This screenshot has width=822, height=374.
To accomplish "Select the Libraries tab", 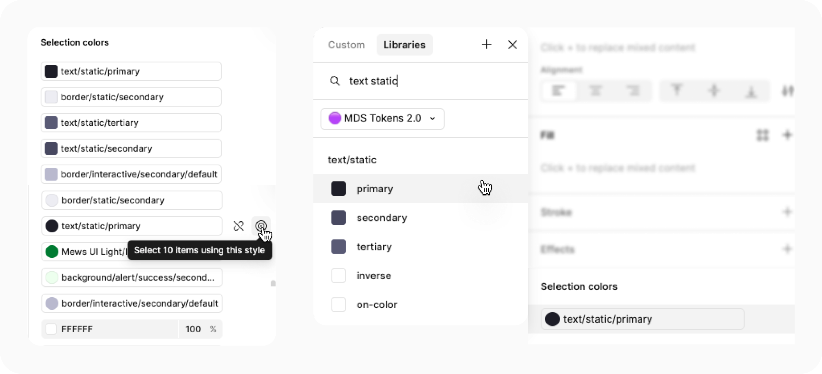I will point(404,44).
